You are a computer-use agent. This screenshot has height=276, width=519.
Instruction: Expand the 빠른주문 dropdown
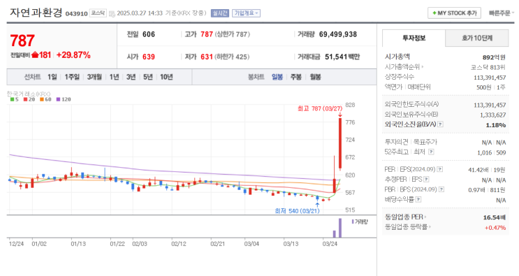point(502,13)
